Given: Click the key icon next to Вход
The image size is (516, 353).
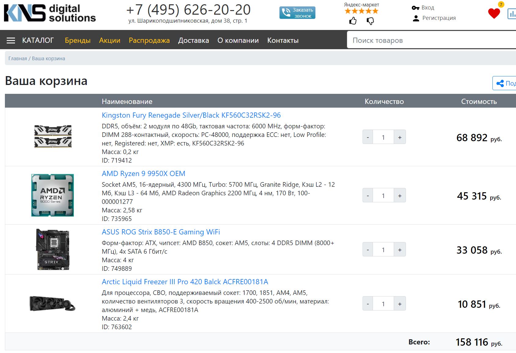Looking at the screenshot, I should click(415, 8).
